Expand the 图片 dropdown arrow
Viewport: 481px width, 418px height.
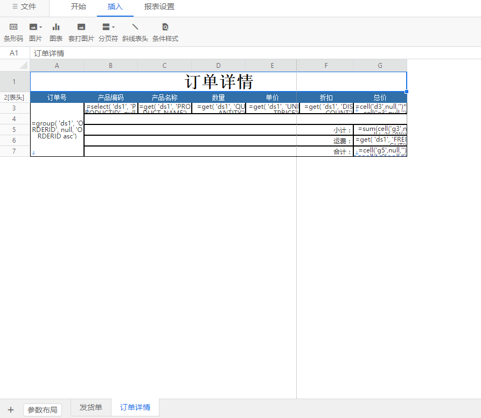[x=40, y=27]
